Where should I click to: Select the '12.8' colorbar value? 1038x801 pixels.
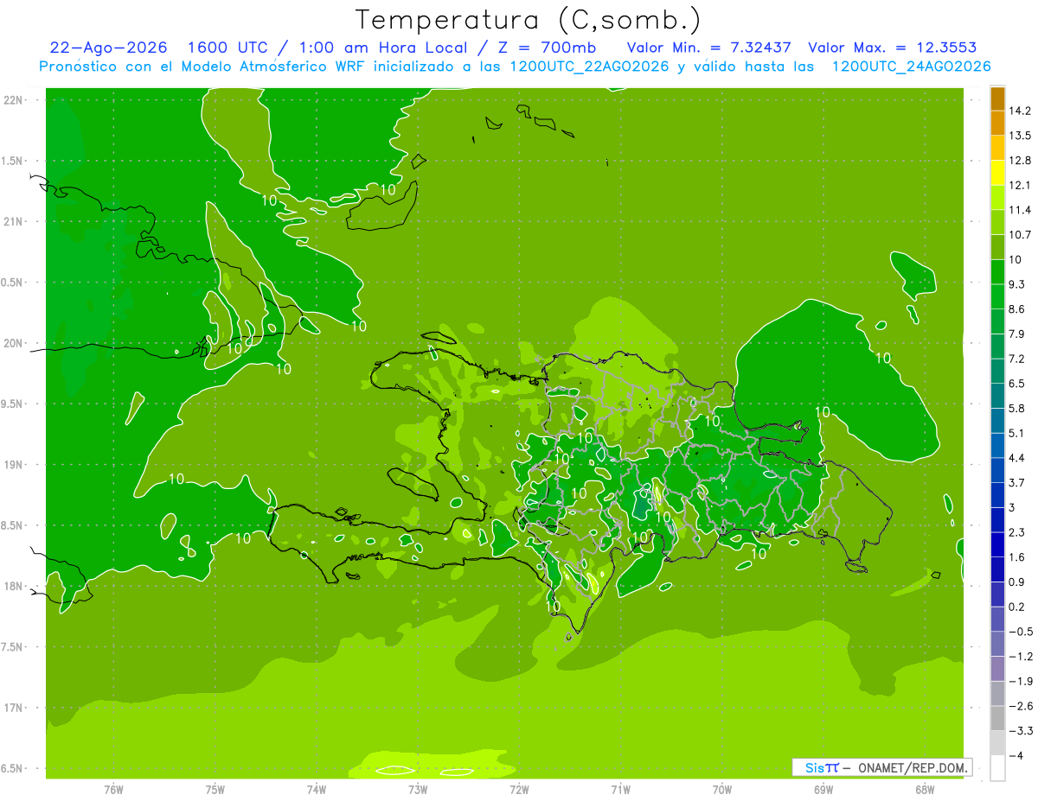click(x=1020, y=161)
